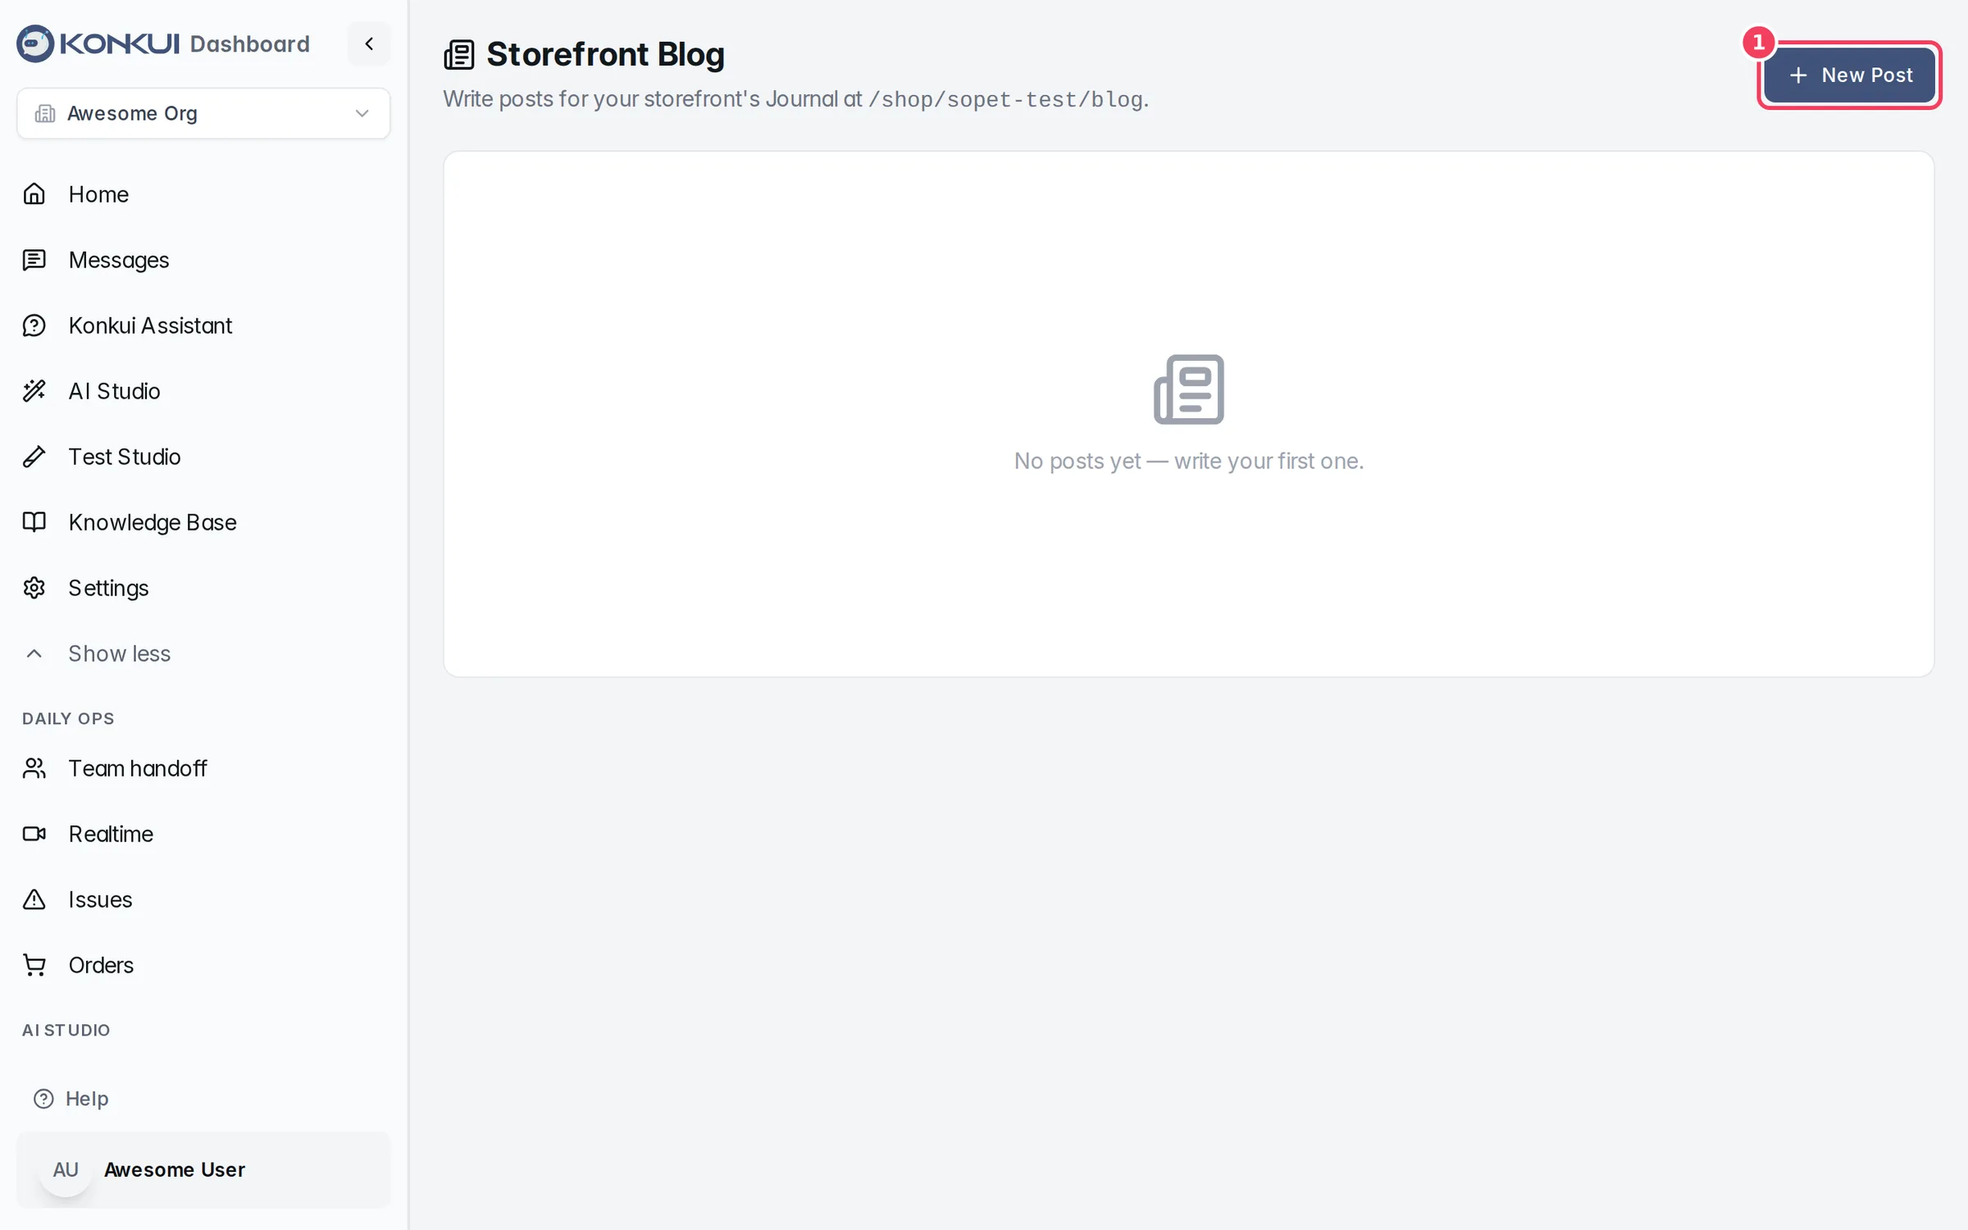Click the Test Studio pencil icon

(x=34, y=457)
